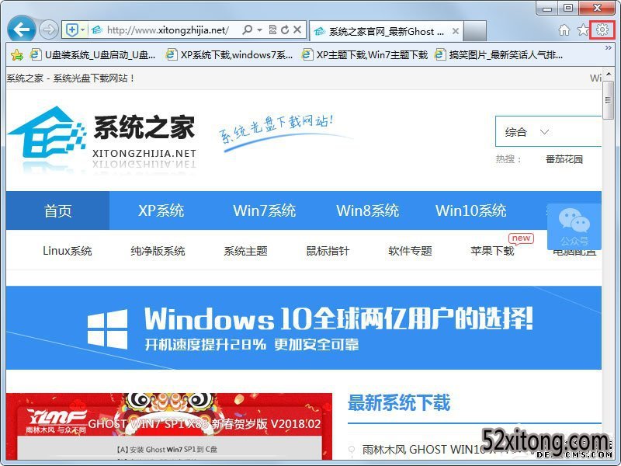621x466 pixels.
Task: Click the 纯净版系统 sub-navigation link
Action: pos(158,251)
